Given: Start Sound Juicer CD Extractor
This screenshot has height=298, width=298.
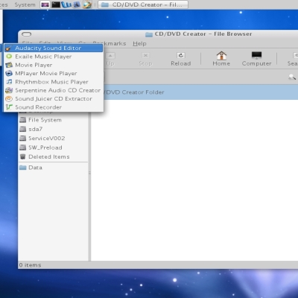Looking at the screenshot, I should (x=54, y=99).
